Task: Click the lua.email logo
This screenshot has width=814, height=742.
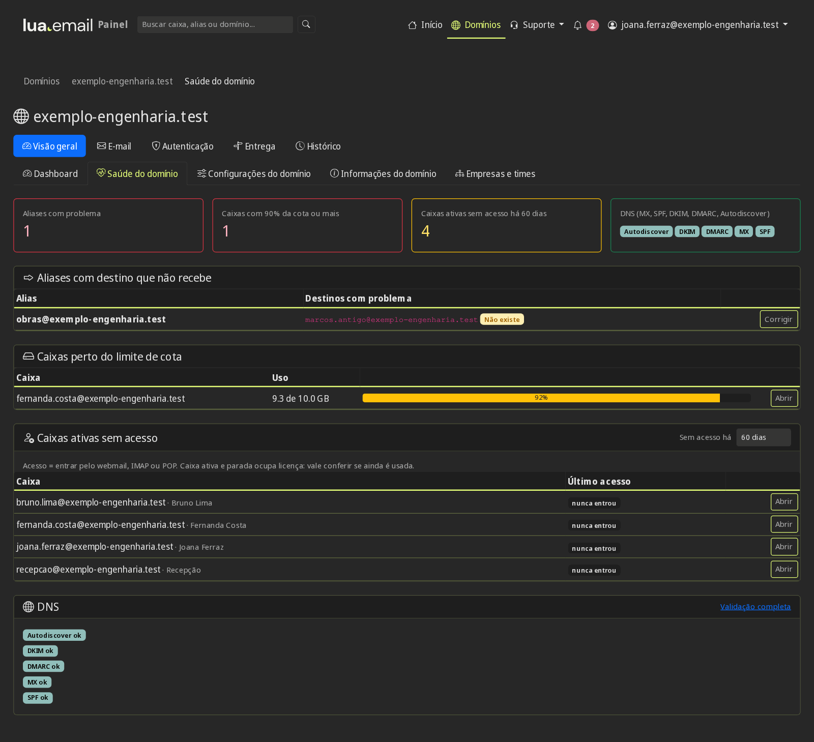Action: click(x=58, y=25)
